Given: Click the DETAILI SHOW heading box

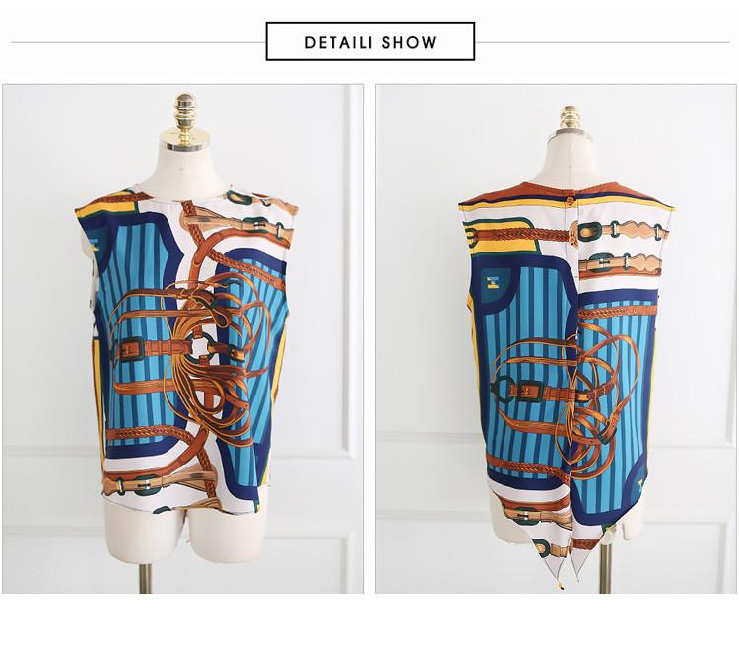Looking at the screenshot, I should (369, 41).
